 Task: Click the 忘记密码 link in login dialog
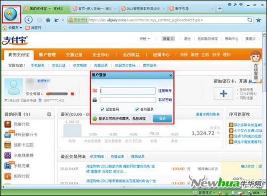(165, 100)
